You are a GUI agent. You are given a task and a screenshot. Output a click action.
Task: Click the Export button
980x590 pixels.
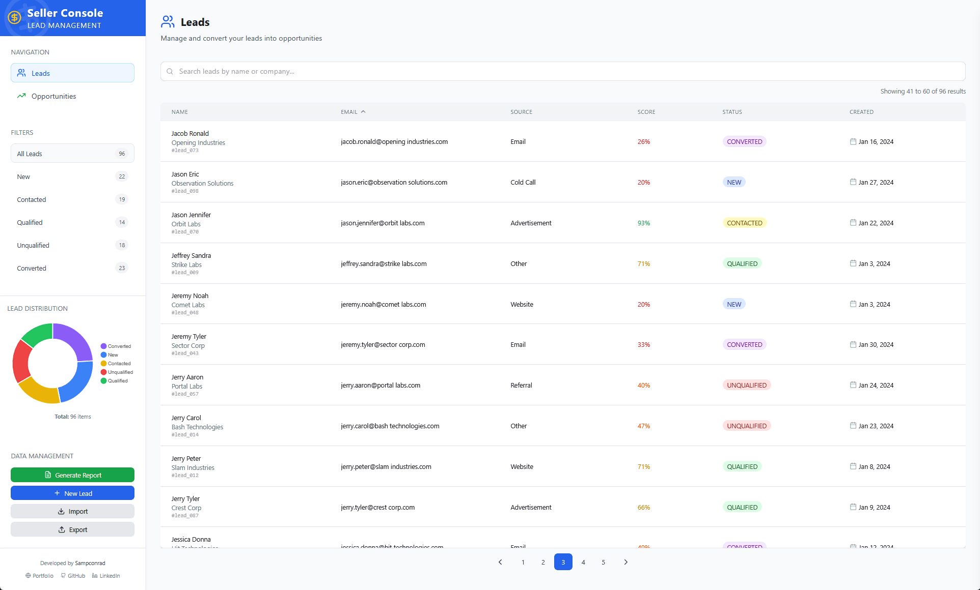pyautogui.click(x=72, y=529)
